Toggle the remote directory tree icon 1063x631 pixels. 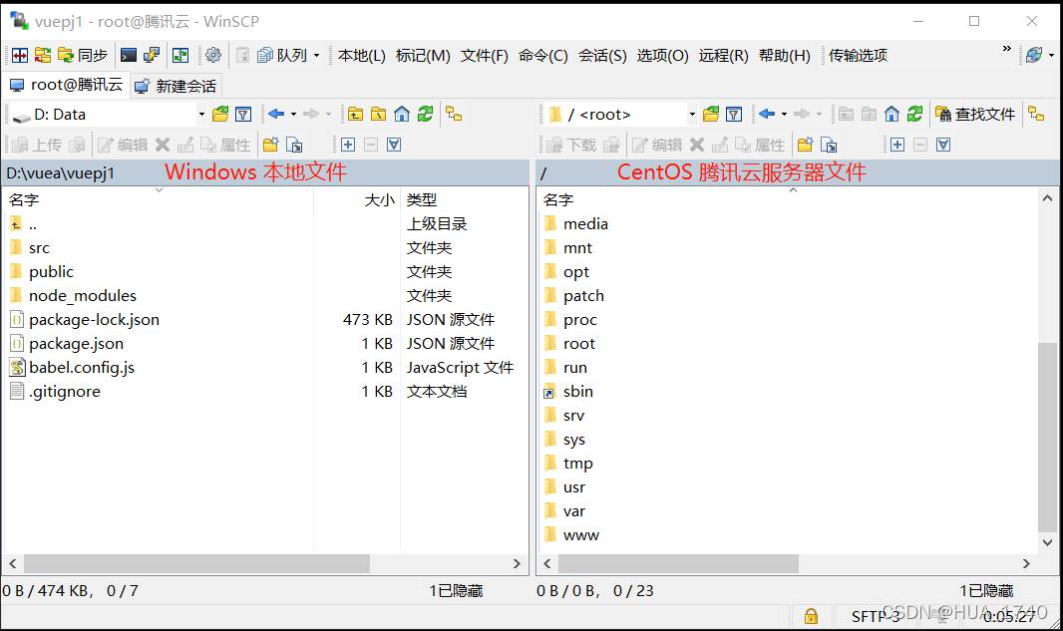click(1036, 115)
